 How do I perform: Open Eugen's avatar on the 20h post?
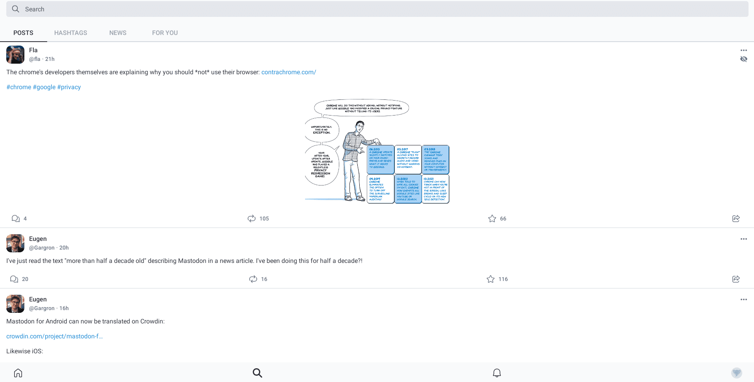tap(15, 243)
